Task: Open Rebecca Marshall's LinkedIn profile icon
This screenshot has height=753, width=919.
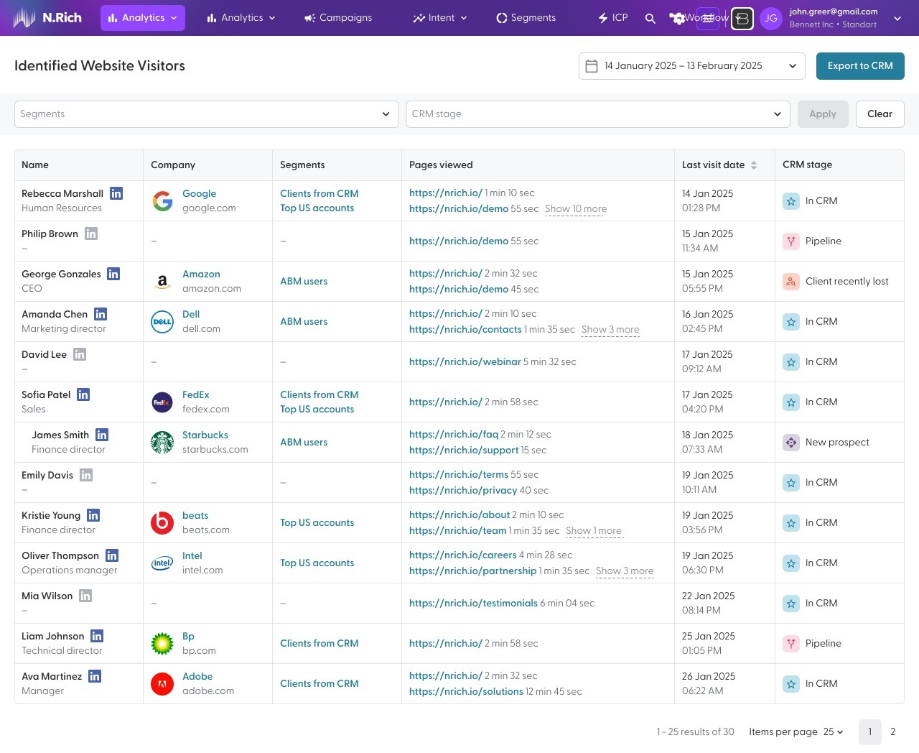Action: [116, 193]
